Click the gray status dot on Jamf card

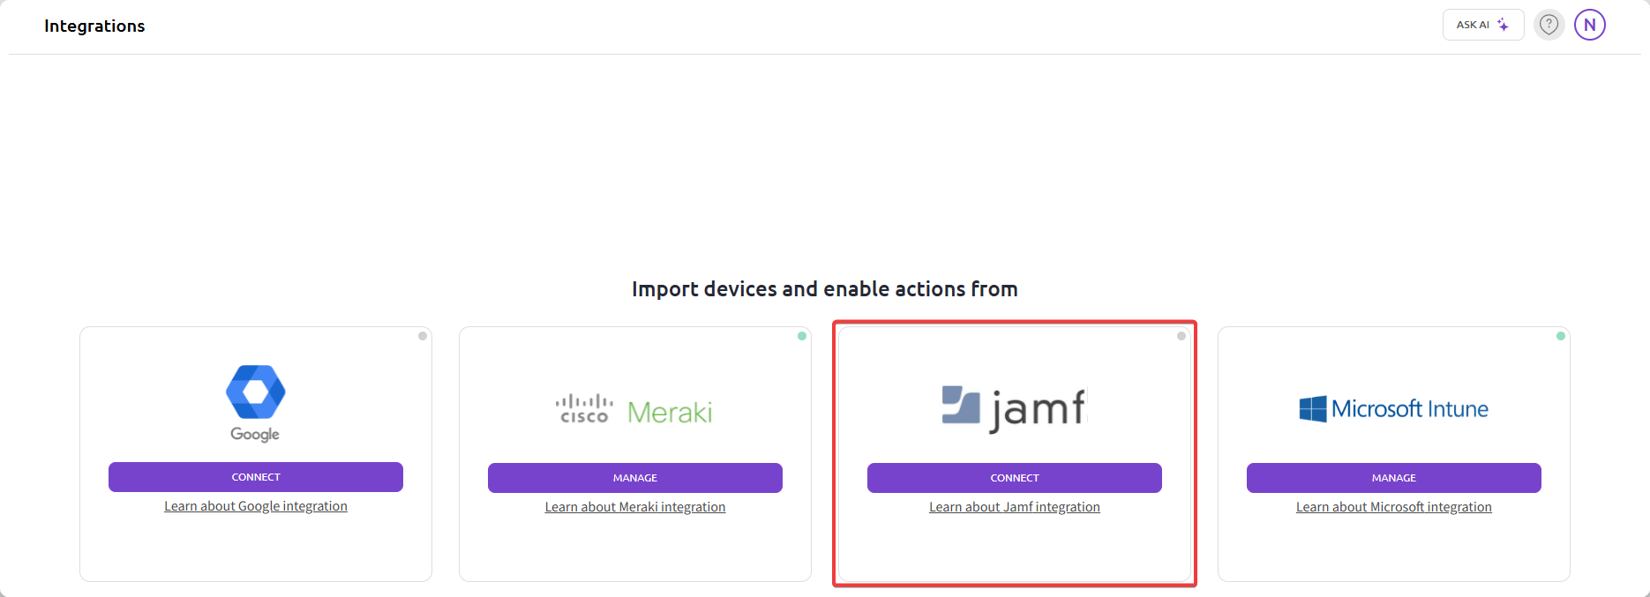[x=1181, y=335]
